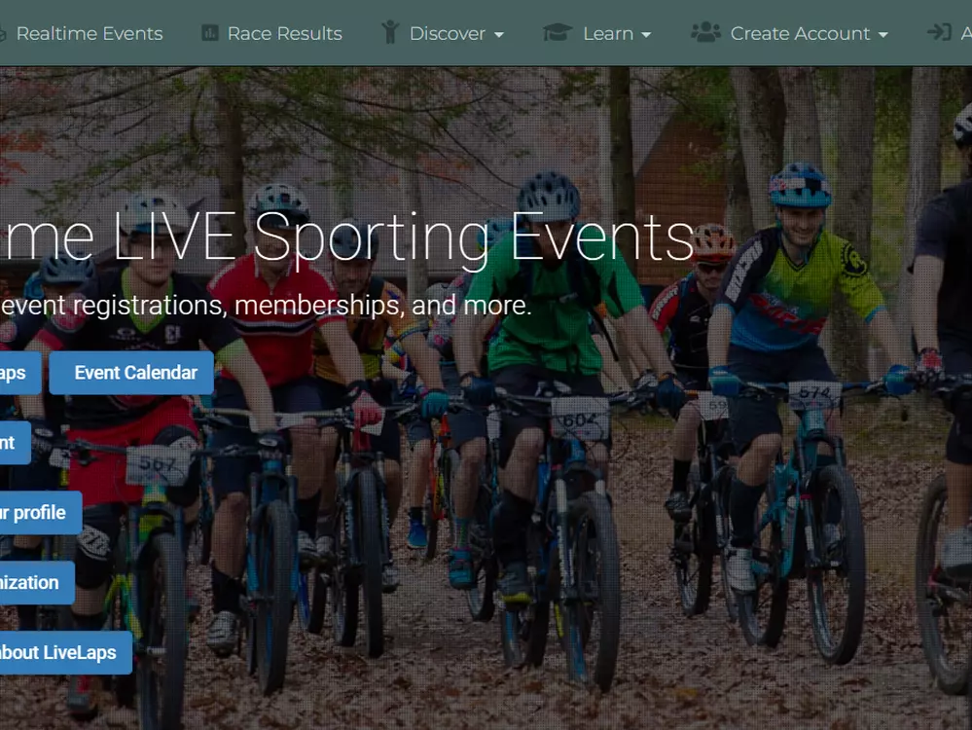Click the Create Account group icon
972x730 pixels.
705,32
